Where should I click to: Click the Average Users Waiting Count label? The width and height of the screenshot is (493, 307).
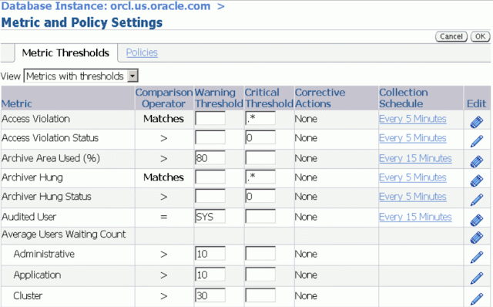63,234
